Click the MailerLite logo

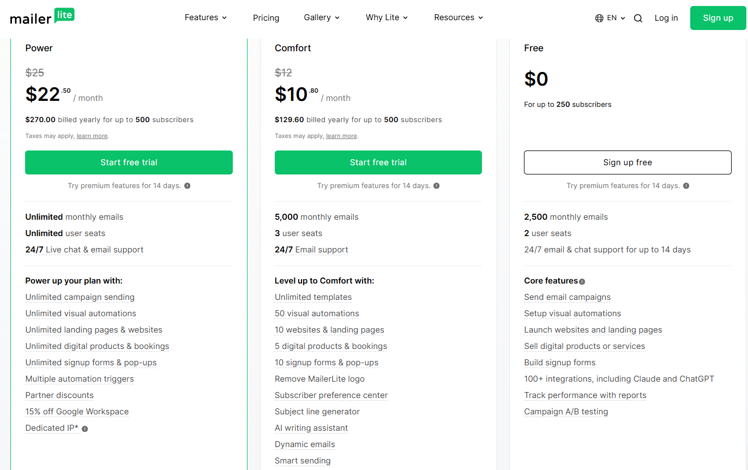tap(42, 17)
